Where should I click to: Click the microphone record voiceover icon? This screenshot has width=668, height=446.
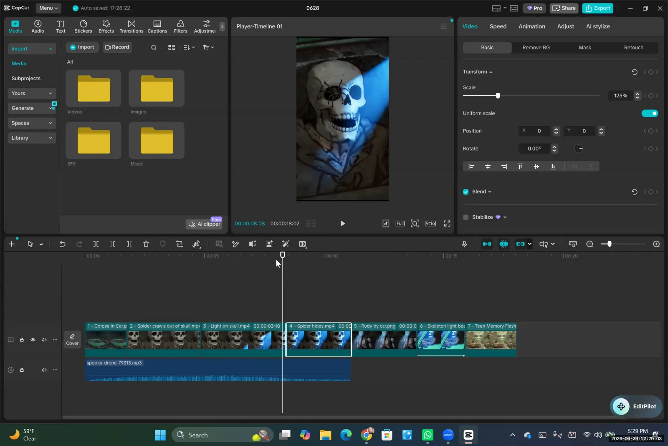click(464, 244)
